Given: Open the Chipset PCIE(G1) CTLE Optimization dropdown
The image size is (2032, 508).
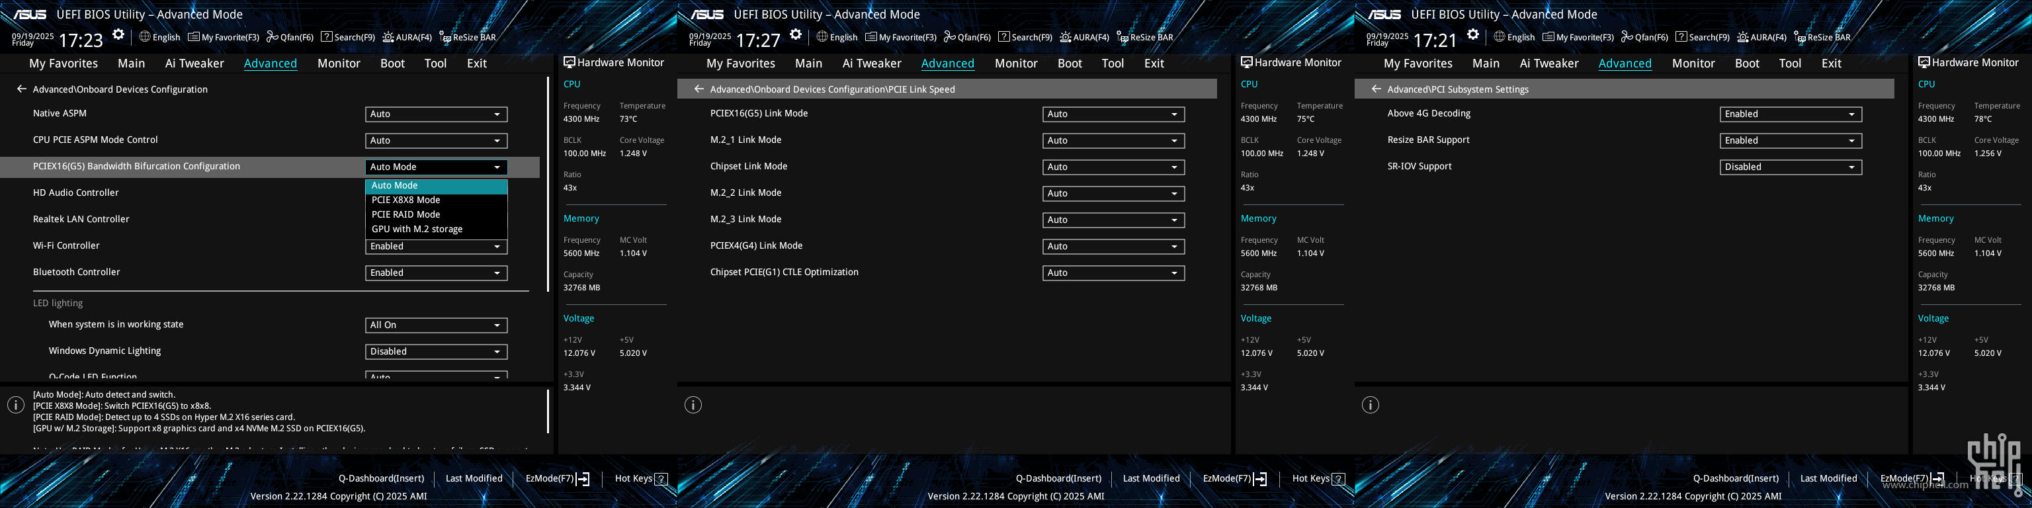Looking at the screenshot, I should pos(1114,273).
